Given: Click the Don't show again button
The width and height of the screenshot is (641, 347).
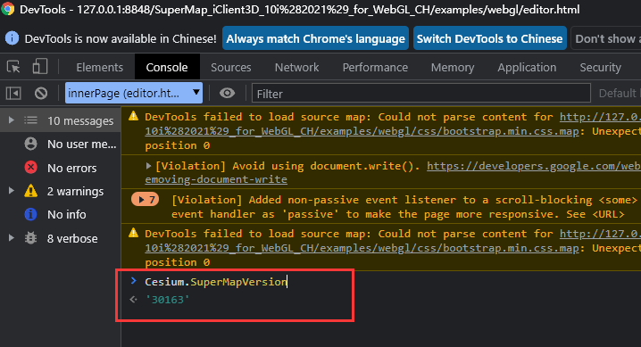Looking at the screenshot, I should point(606,38).
